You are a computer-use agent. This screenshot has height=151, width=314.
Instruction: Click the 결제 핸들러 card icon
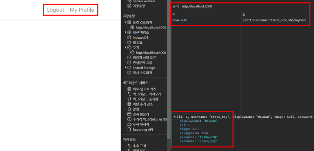[130, 114]
